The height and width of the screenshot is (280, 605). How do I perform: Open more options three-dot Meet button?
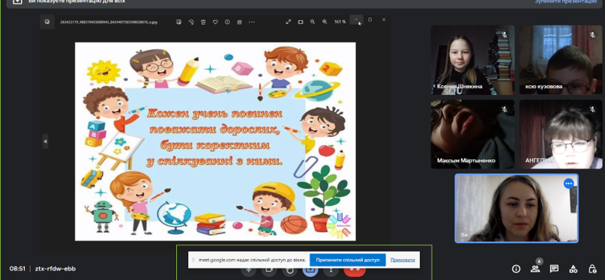[x=331, y=271]
